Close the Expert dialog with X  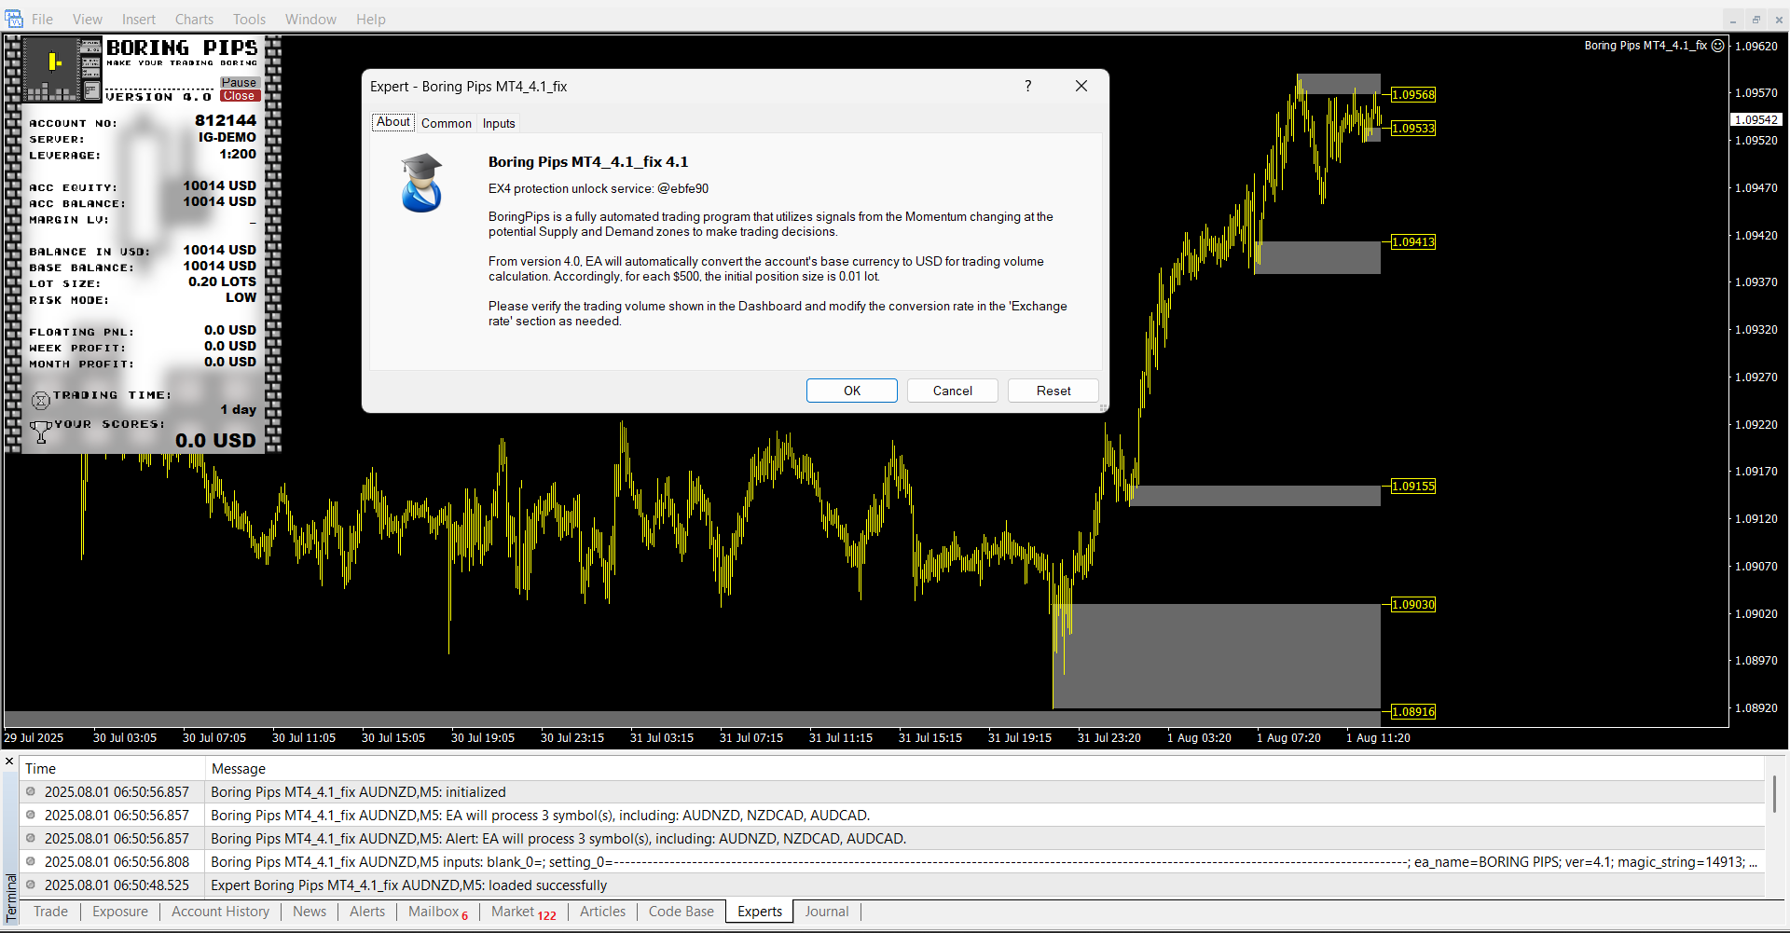[x=1081, y=86]
